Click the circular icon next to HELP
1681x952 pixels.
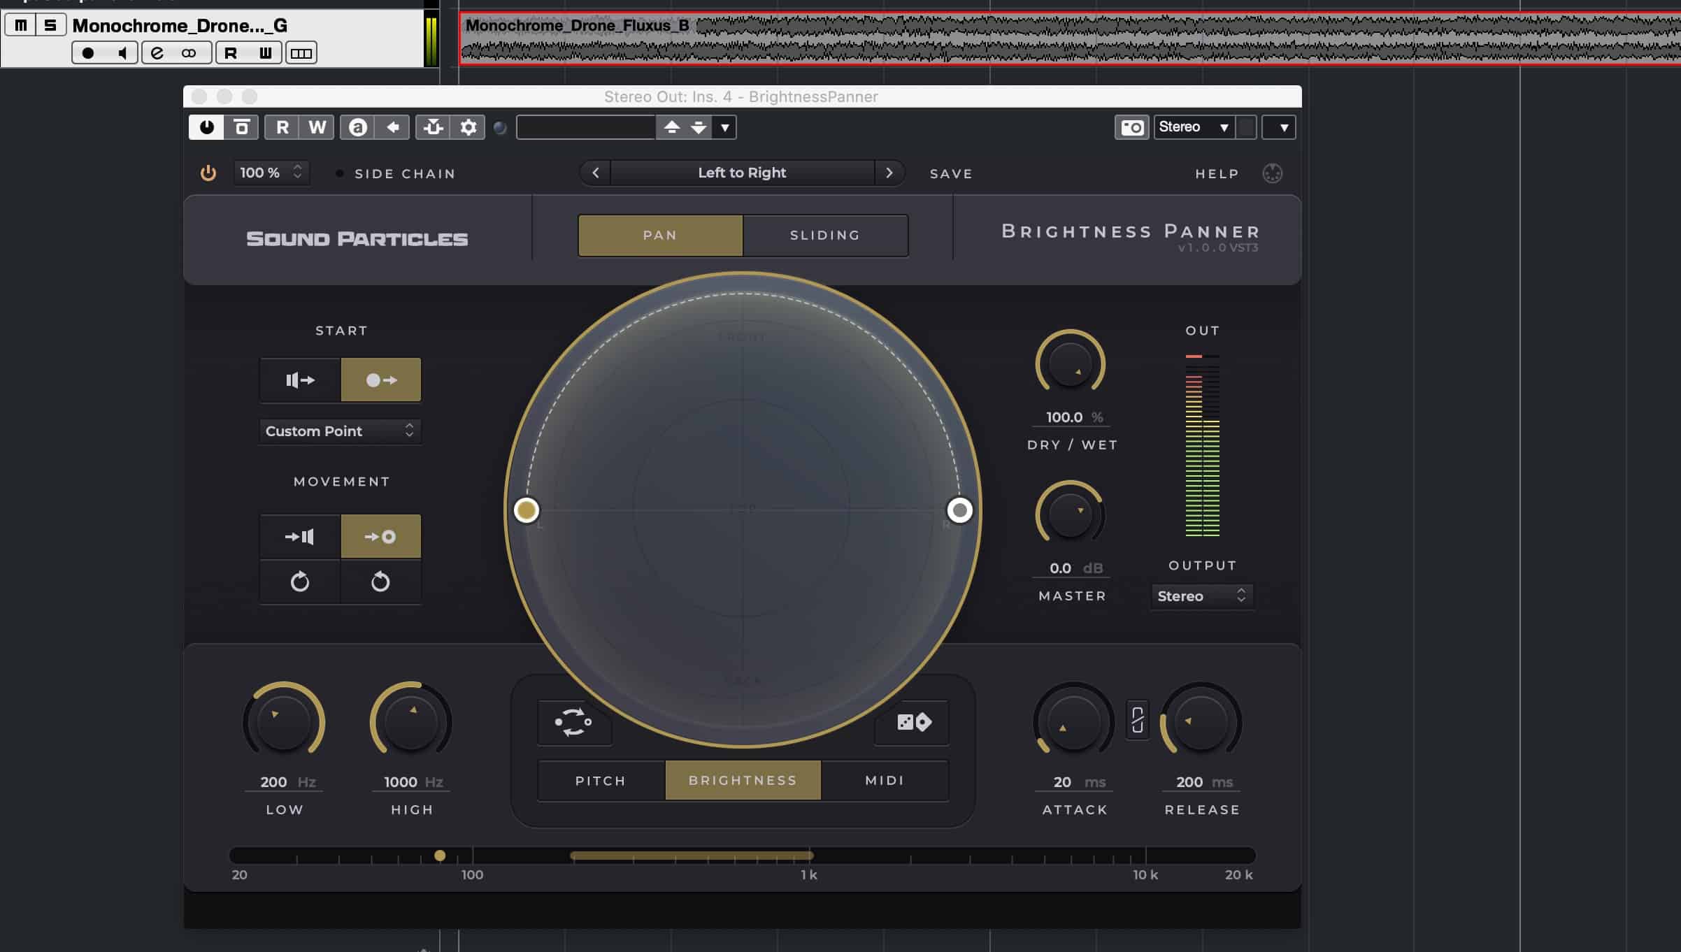pos(1272,173)
